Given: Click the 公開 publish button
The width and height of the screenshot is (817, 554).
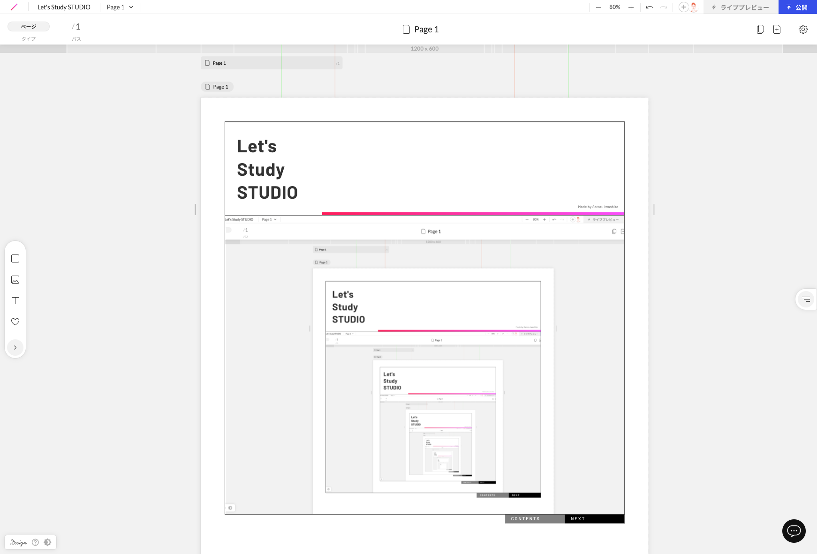Looking at the screenshot, I should coord(797,7).
